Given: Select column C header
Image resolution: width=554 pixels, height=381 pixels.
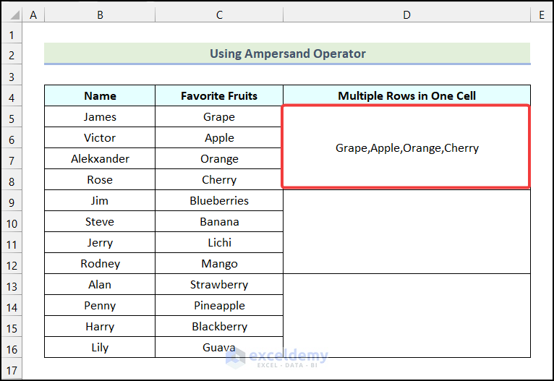Looking at the screenshot, I should (219, 14).
